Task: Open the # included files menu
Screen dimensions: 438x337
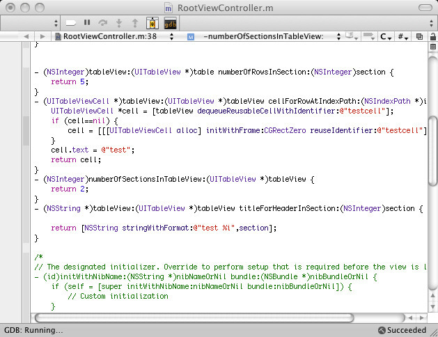Action: click(x=402, y=36)
